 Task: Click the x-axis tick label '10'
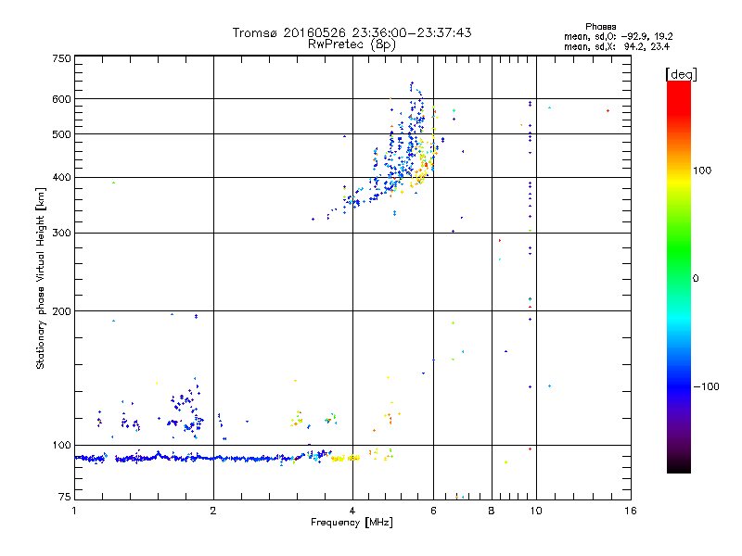[x=536, y=511]
